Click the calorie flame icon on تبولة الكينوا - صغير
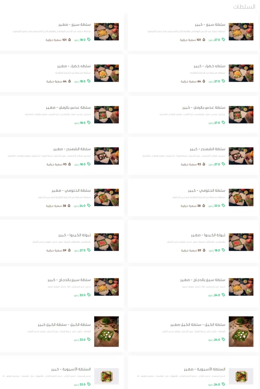 (x=204, y=250)
